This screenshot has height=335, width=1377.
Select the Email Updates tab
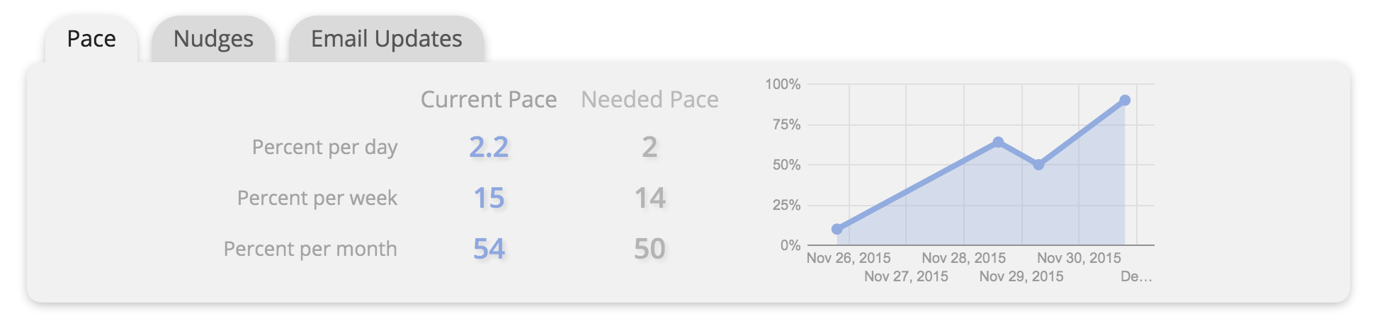[387, 39]
